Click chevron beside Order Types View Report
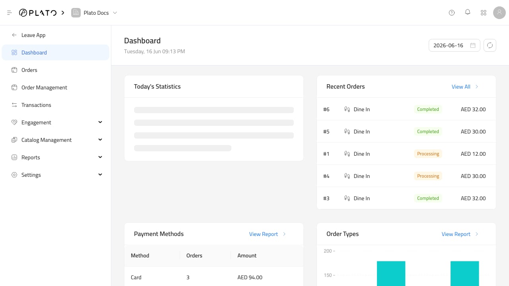Viewport: 509px width, 286px height. [477, 234]
